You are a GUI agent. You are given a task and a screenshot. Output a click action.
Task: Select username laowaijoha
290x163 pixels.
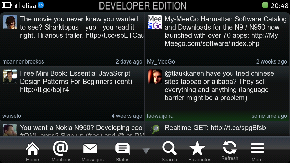click(x=160, y=116)
